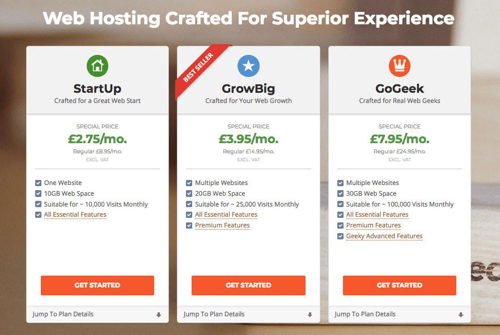Click the orange GoGeek crown icon
Image resolution: width=500 pixels, height=335 pixels.
click(400, 66)
